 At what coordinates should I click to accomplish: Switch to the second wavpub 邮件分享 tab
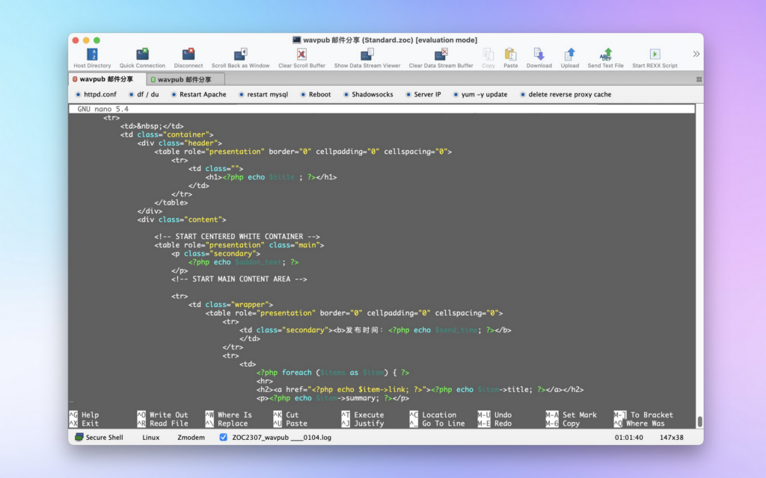pyautogui.click(x=180, y=79)
